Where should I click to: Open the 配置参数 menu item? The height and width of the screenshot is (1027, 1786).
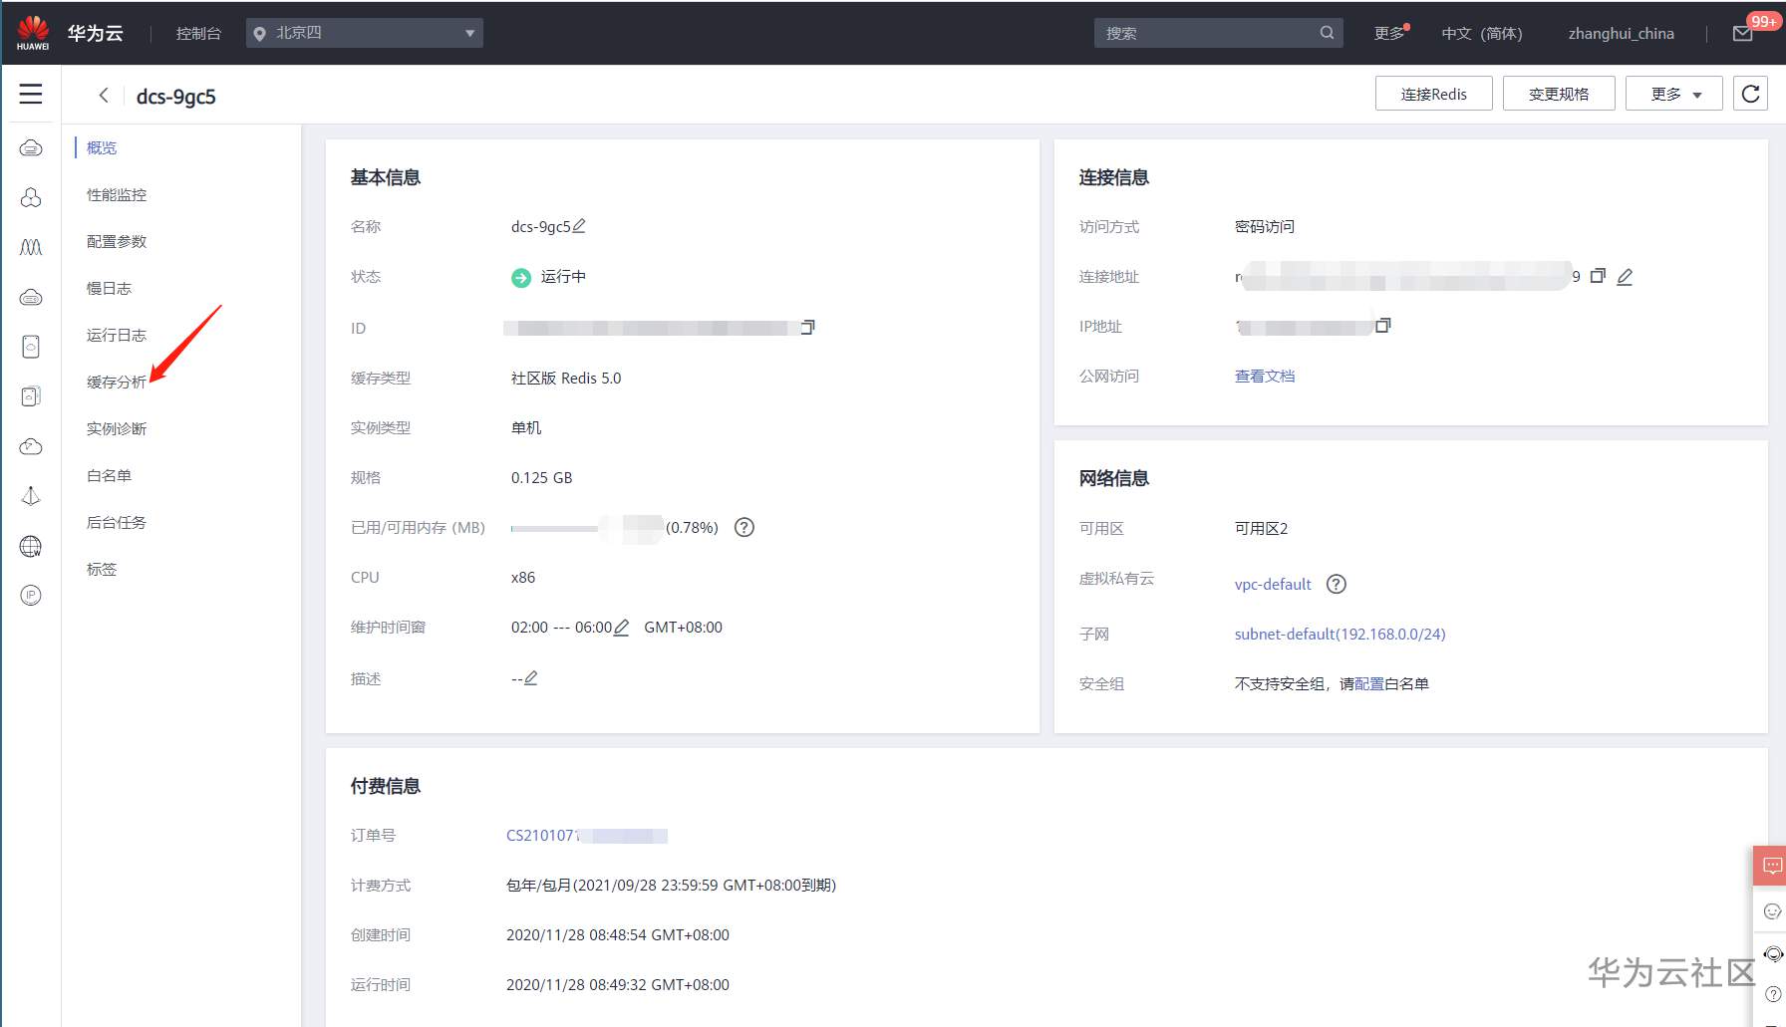click(x=117, y=241)
